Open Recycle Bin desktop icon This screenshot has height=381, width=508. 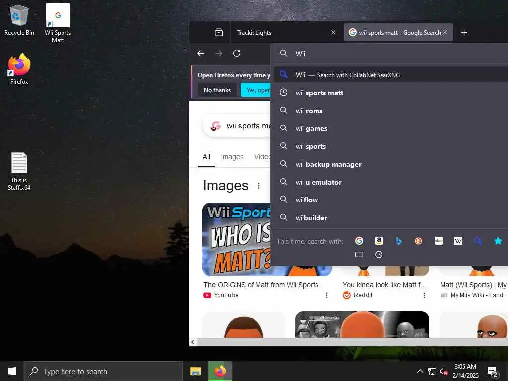point(19,20)
